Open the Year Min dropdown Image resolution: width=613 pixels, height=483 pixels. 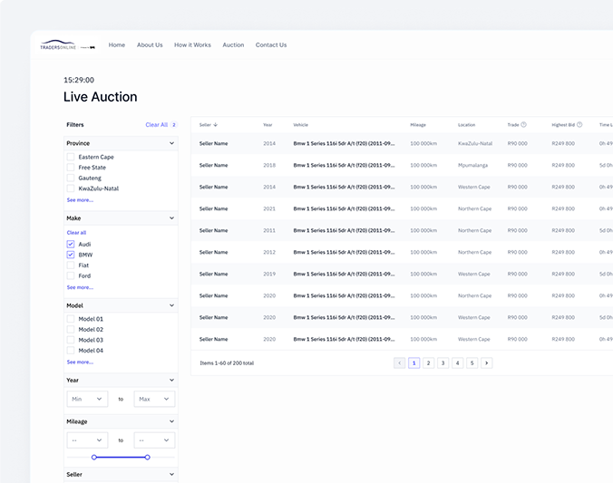[x=87, y=399]
